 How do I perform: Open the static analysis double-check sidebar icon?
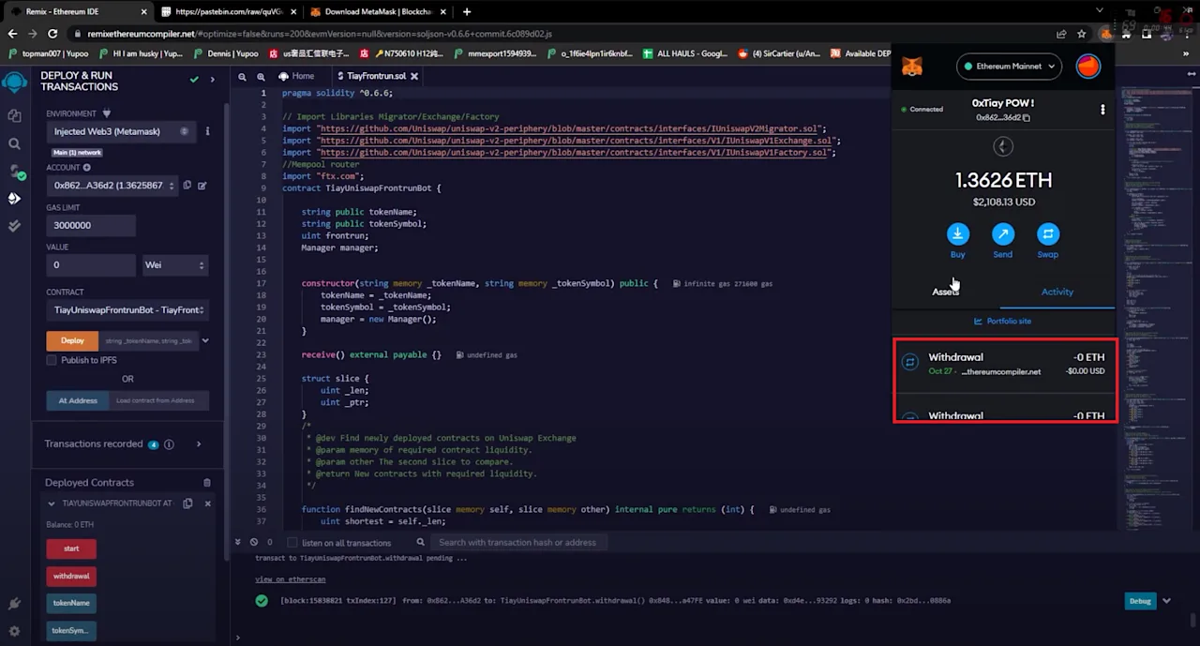[14, 226]
